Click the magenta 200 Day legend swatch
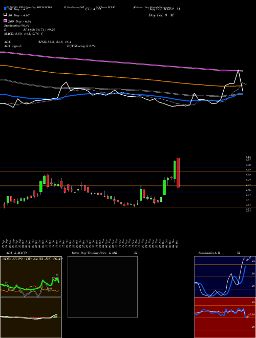The image size is (256, 338). [5, 21]
